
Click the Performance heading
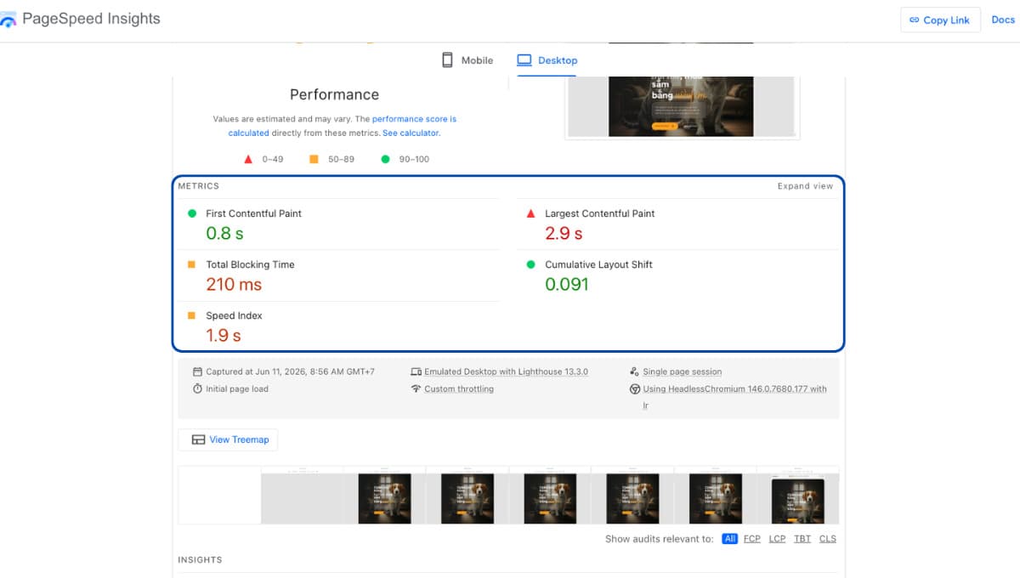click(334, 94)
